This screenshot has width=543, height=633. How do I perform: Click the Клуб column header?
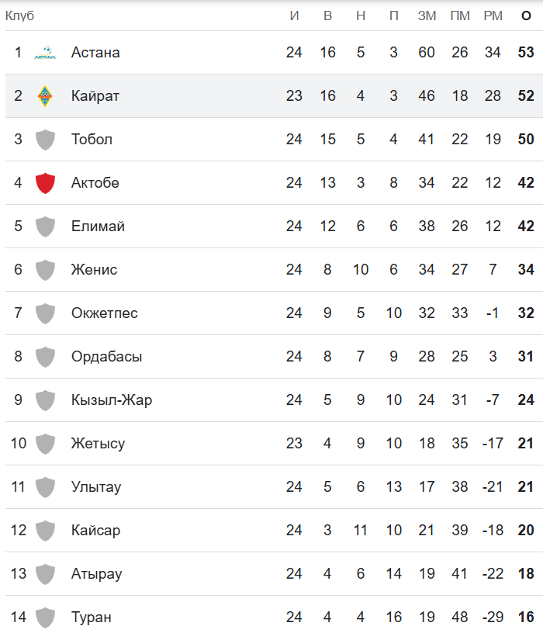(19, 16)
